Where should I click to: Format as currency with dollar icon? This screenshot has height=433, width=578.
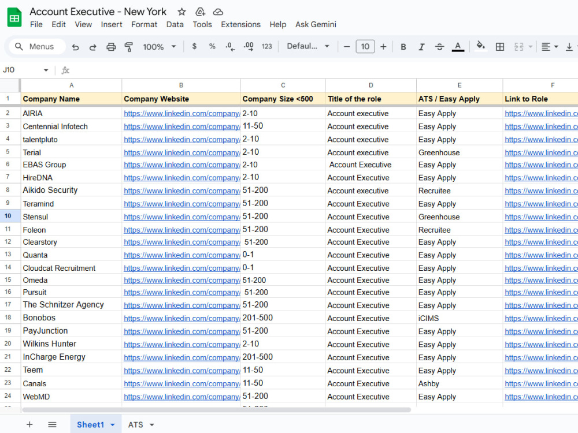tap(194, 46)
